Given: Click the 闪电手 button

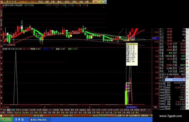Looking at the screenshot, I should (x=95, y=2).
